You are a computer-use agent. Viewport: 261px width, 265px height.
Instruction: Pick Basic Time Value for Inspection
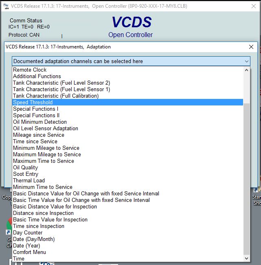click(127, 219)
